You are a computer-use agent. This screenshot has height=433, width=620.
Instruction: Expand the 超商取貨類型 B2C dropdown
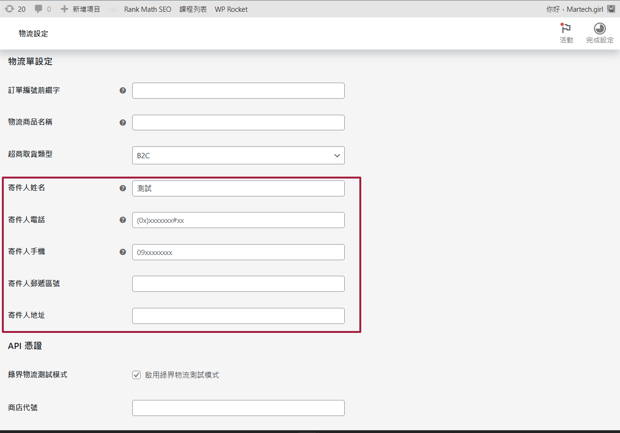[238, 155]
